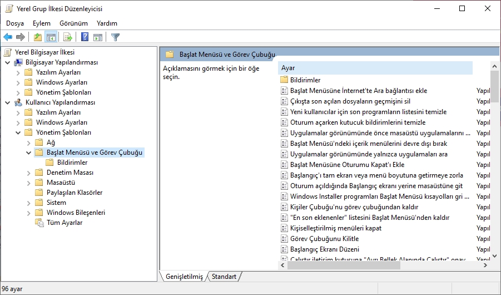Toggle the action pane toolbar icon

pyautogui.click(x=98, y=37)
